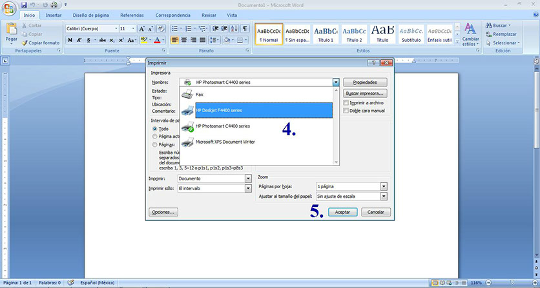Open the round Office button menu
The image size is (540, 288).
9,8
